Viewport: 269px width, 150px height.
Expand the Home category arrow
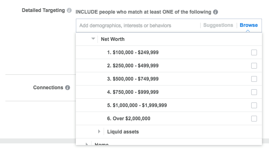87,144
